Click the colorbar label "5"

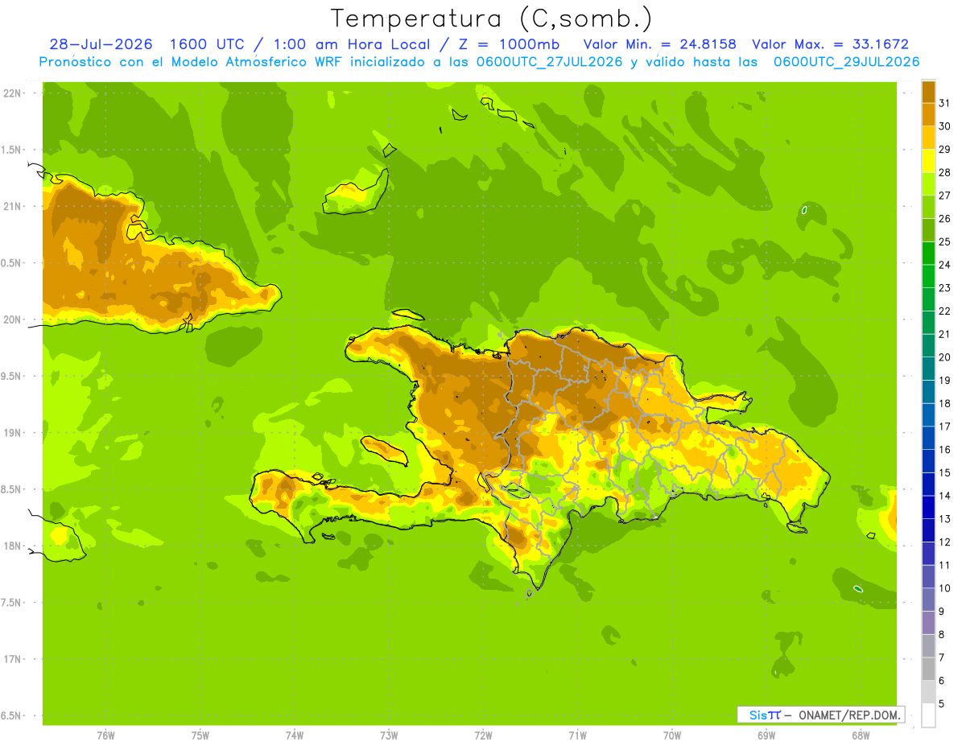[942, 704]
